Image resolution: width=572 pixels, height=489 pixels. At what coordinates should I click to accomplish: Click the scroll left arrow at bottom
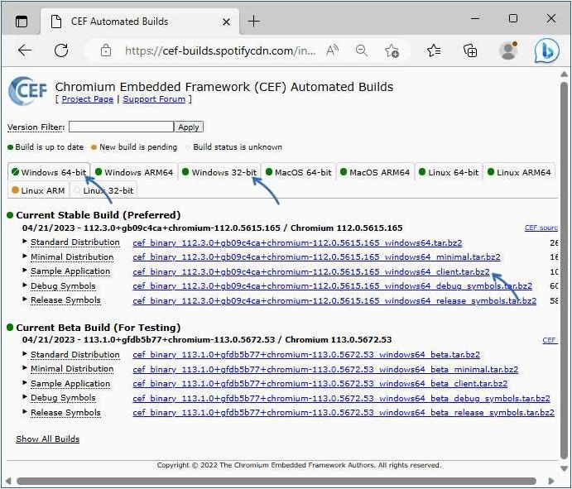click(x=9, y=481)
